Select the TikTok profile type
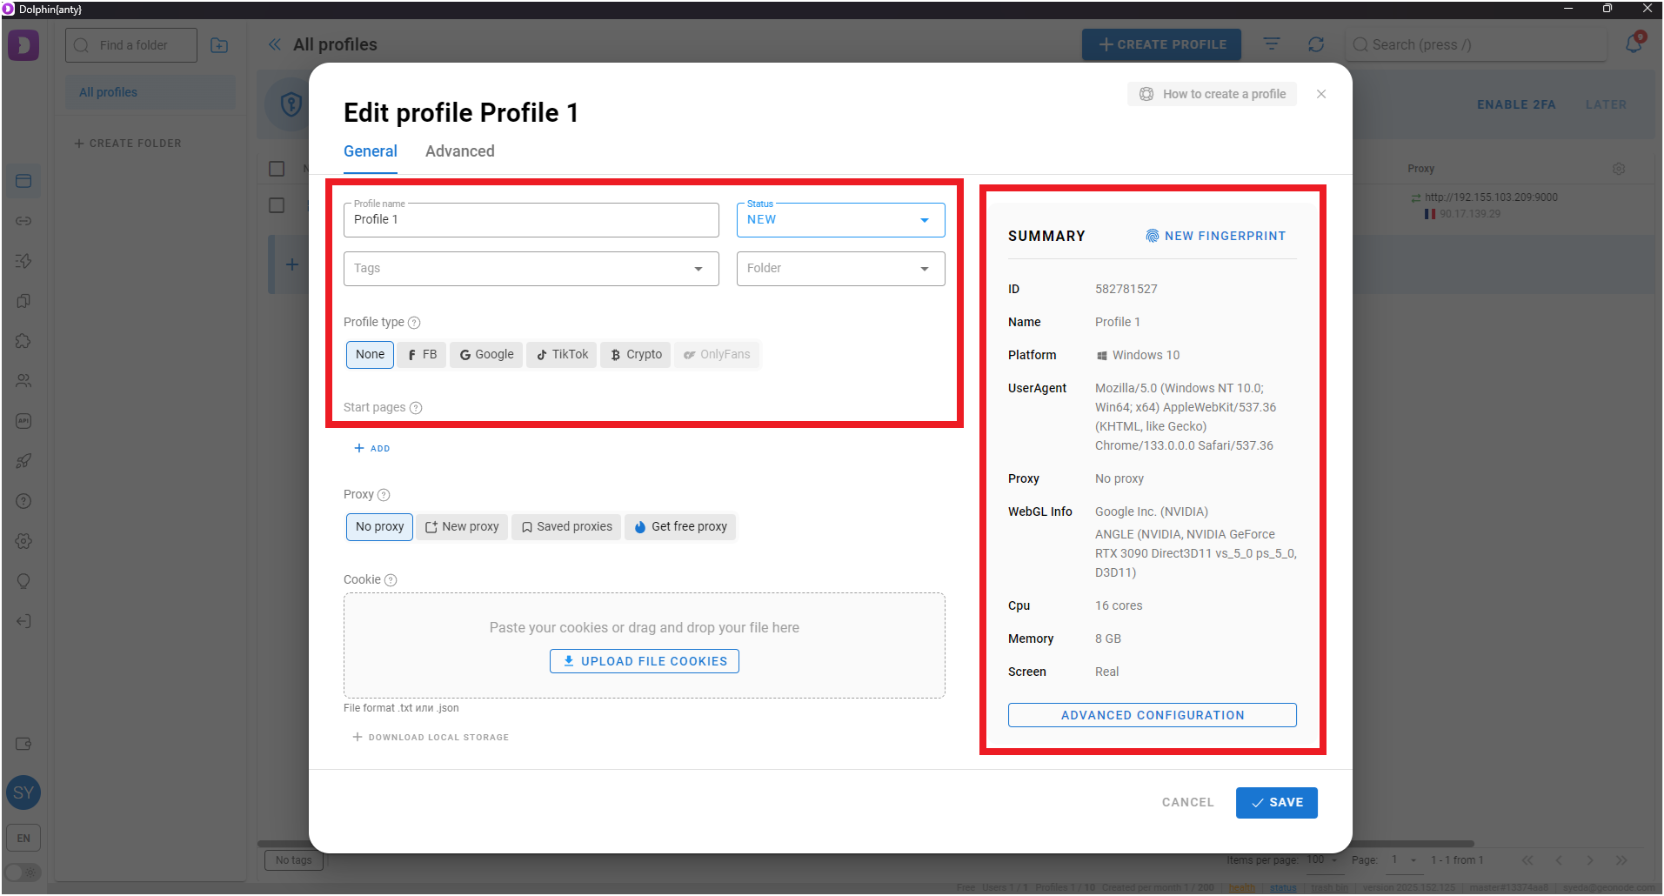1664x896 pixels. (561, 354)
